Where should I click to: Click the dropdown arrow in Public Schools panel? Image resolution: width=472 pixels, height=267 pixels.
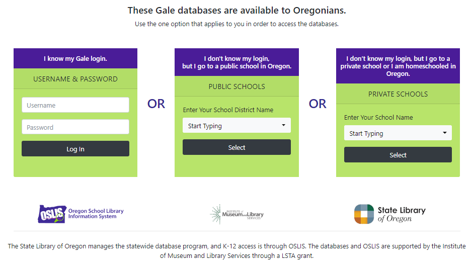pos(283,126)
